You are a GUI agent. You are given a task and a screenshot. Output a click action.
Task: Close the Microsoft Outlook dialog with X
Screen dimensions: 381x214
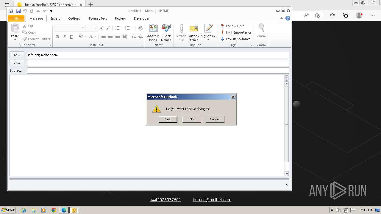pyautogui.click(x=233, y=97)
